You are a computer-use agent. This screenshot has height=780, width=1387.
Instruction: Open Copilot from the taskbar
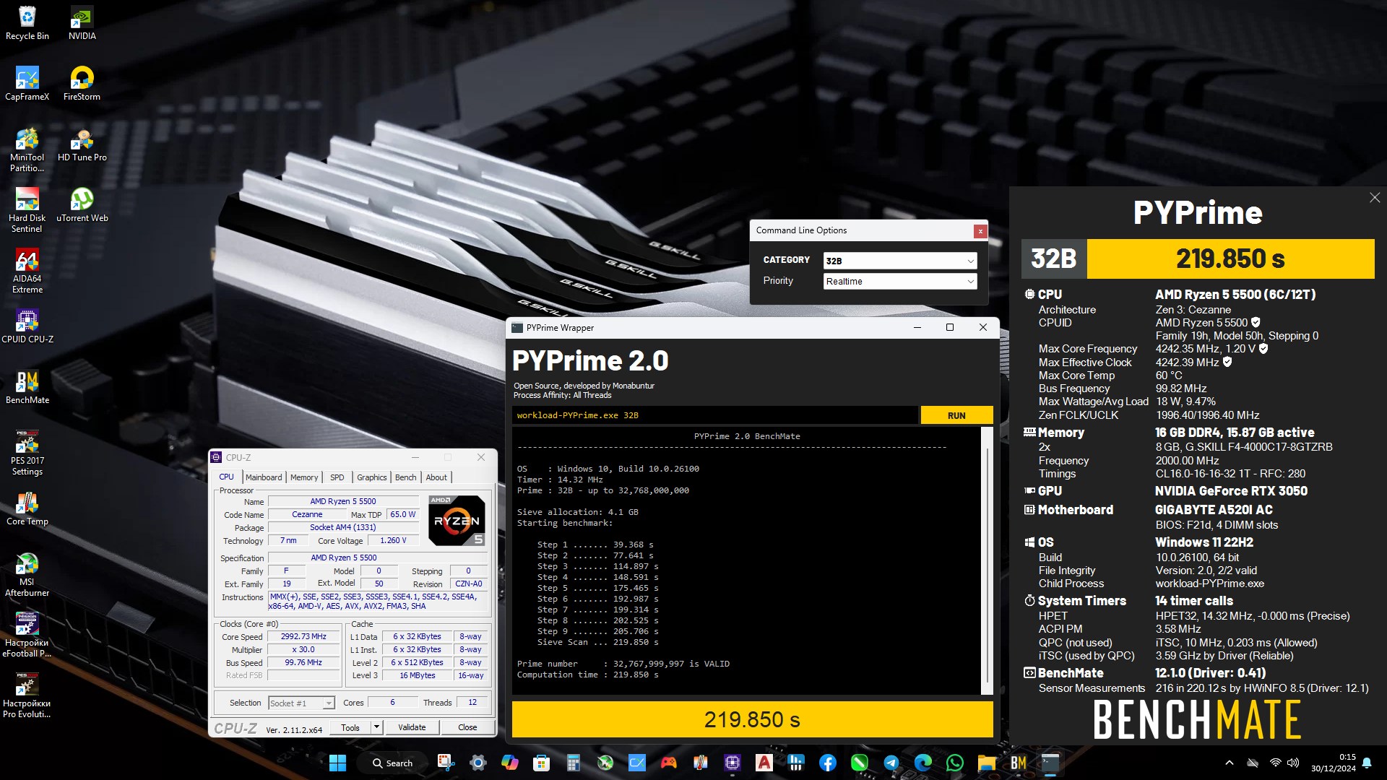tap(509, 763)
